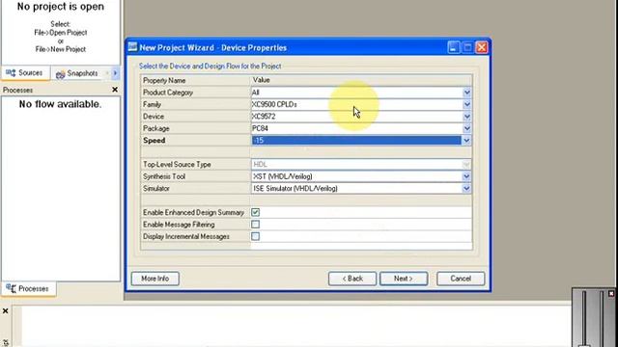
Task: Click the Top-Level Source Type label
Action: [177, 165]
